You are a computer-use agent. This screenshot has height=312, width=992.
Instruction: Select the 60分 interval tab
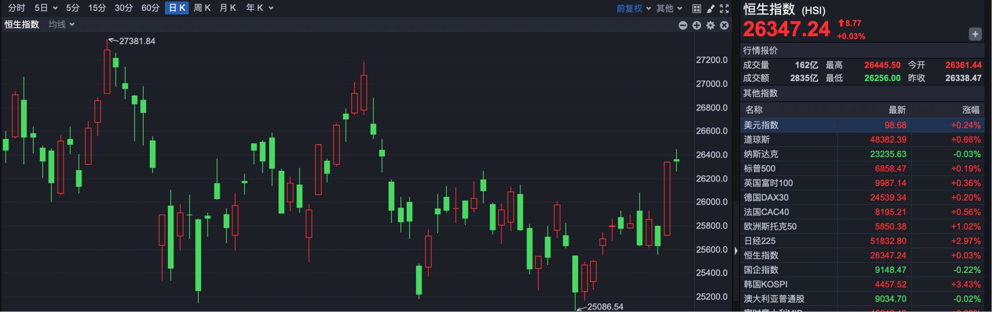tap(150, 8)
